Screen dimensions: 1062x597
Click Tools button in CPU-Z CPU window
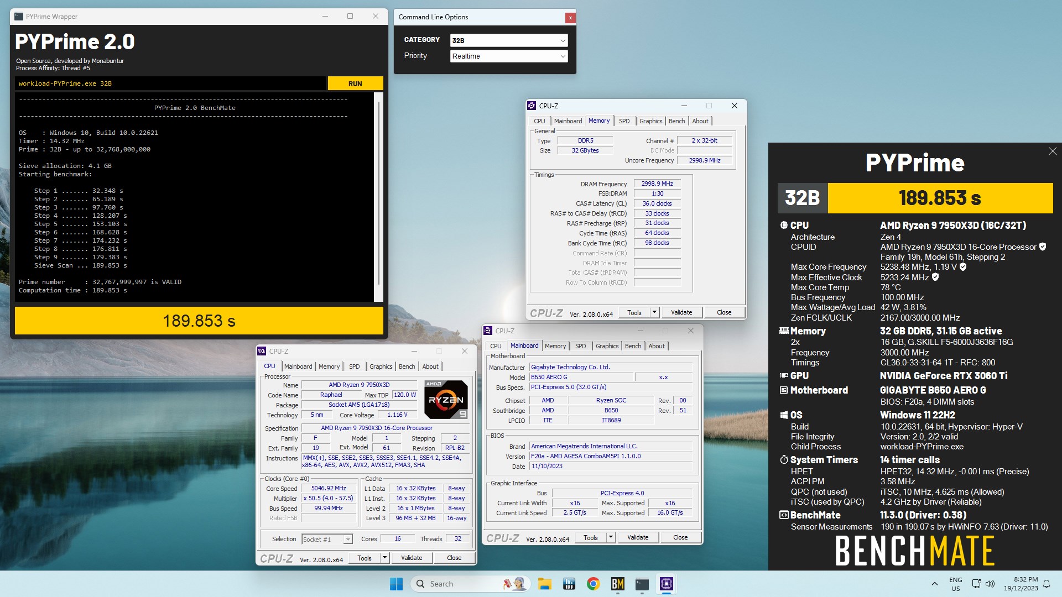(x=365, y=558)
